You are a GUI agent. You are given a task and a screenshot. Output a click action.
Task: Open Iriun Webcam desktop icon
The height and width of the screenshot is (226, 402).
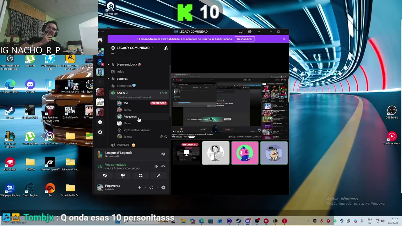tap(111, 8)
